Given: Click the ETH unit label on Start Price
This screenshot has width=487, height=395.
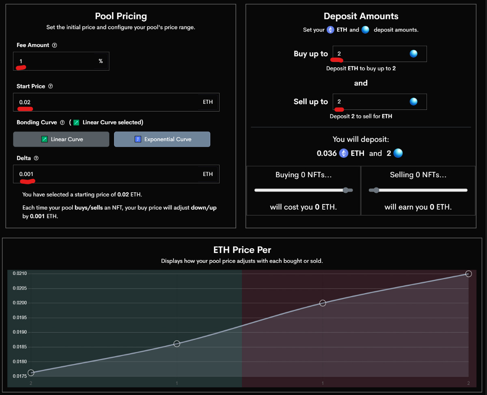Looking at the screenshot, I should click(208, 102).
